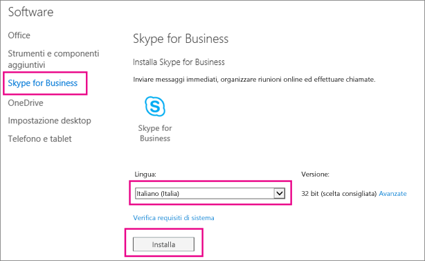Image resolution: width=425 pixels, height=261 pixels.
Task: Go to OneDrive in sidebar
Action: coord(26,103)
